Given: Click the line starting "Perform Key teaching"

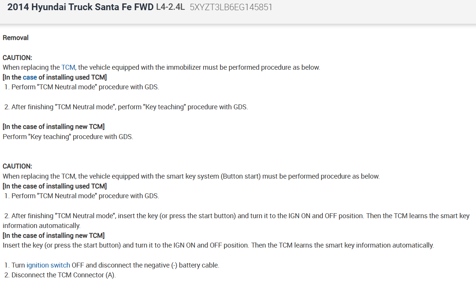Looking at the screenshot, I should (x=68, y=136).
